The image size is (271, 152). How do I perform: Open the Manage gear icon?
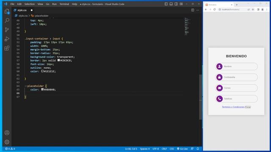[x=7, y=142]
